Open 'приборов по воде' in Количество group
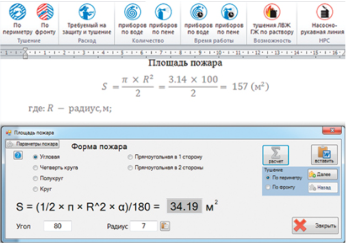 pos(132,19)
